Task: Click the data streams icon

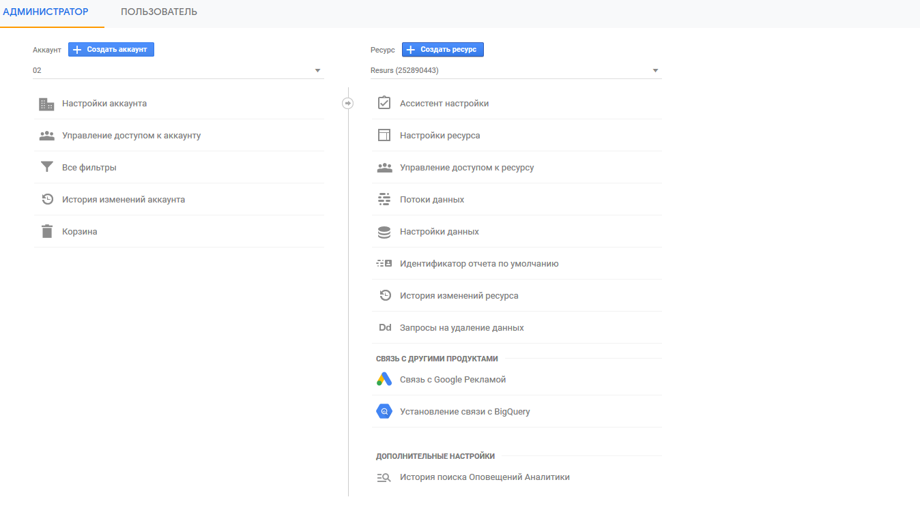Action: tap(384, 200)
